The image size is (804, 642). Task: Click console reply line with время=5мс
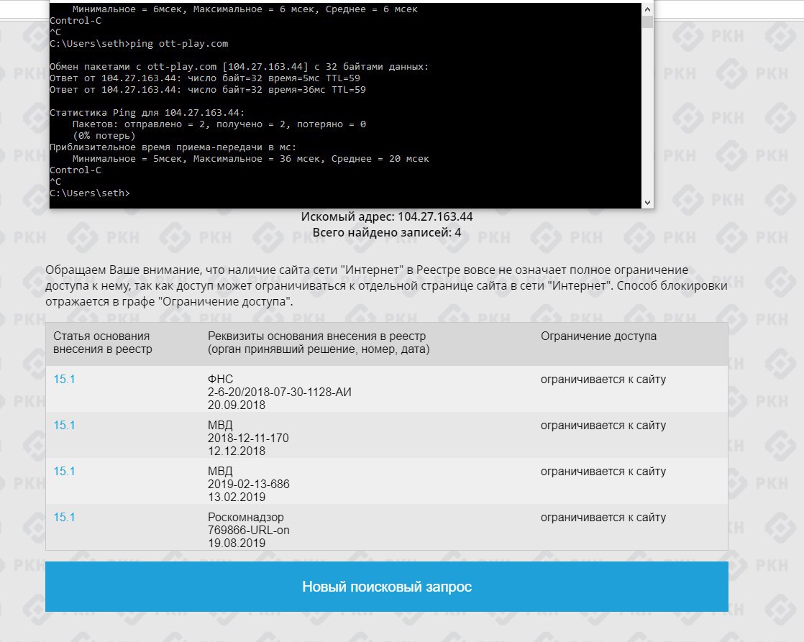coord(205,78)
